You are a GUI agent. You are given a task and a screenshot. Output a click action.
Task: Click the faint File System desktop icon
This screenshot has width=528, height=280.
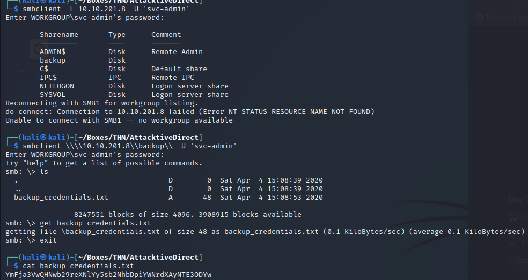tap(39, 50)
